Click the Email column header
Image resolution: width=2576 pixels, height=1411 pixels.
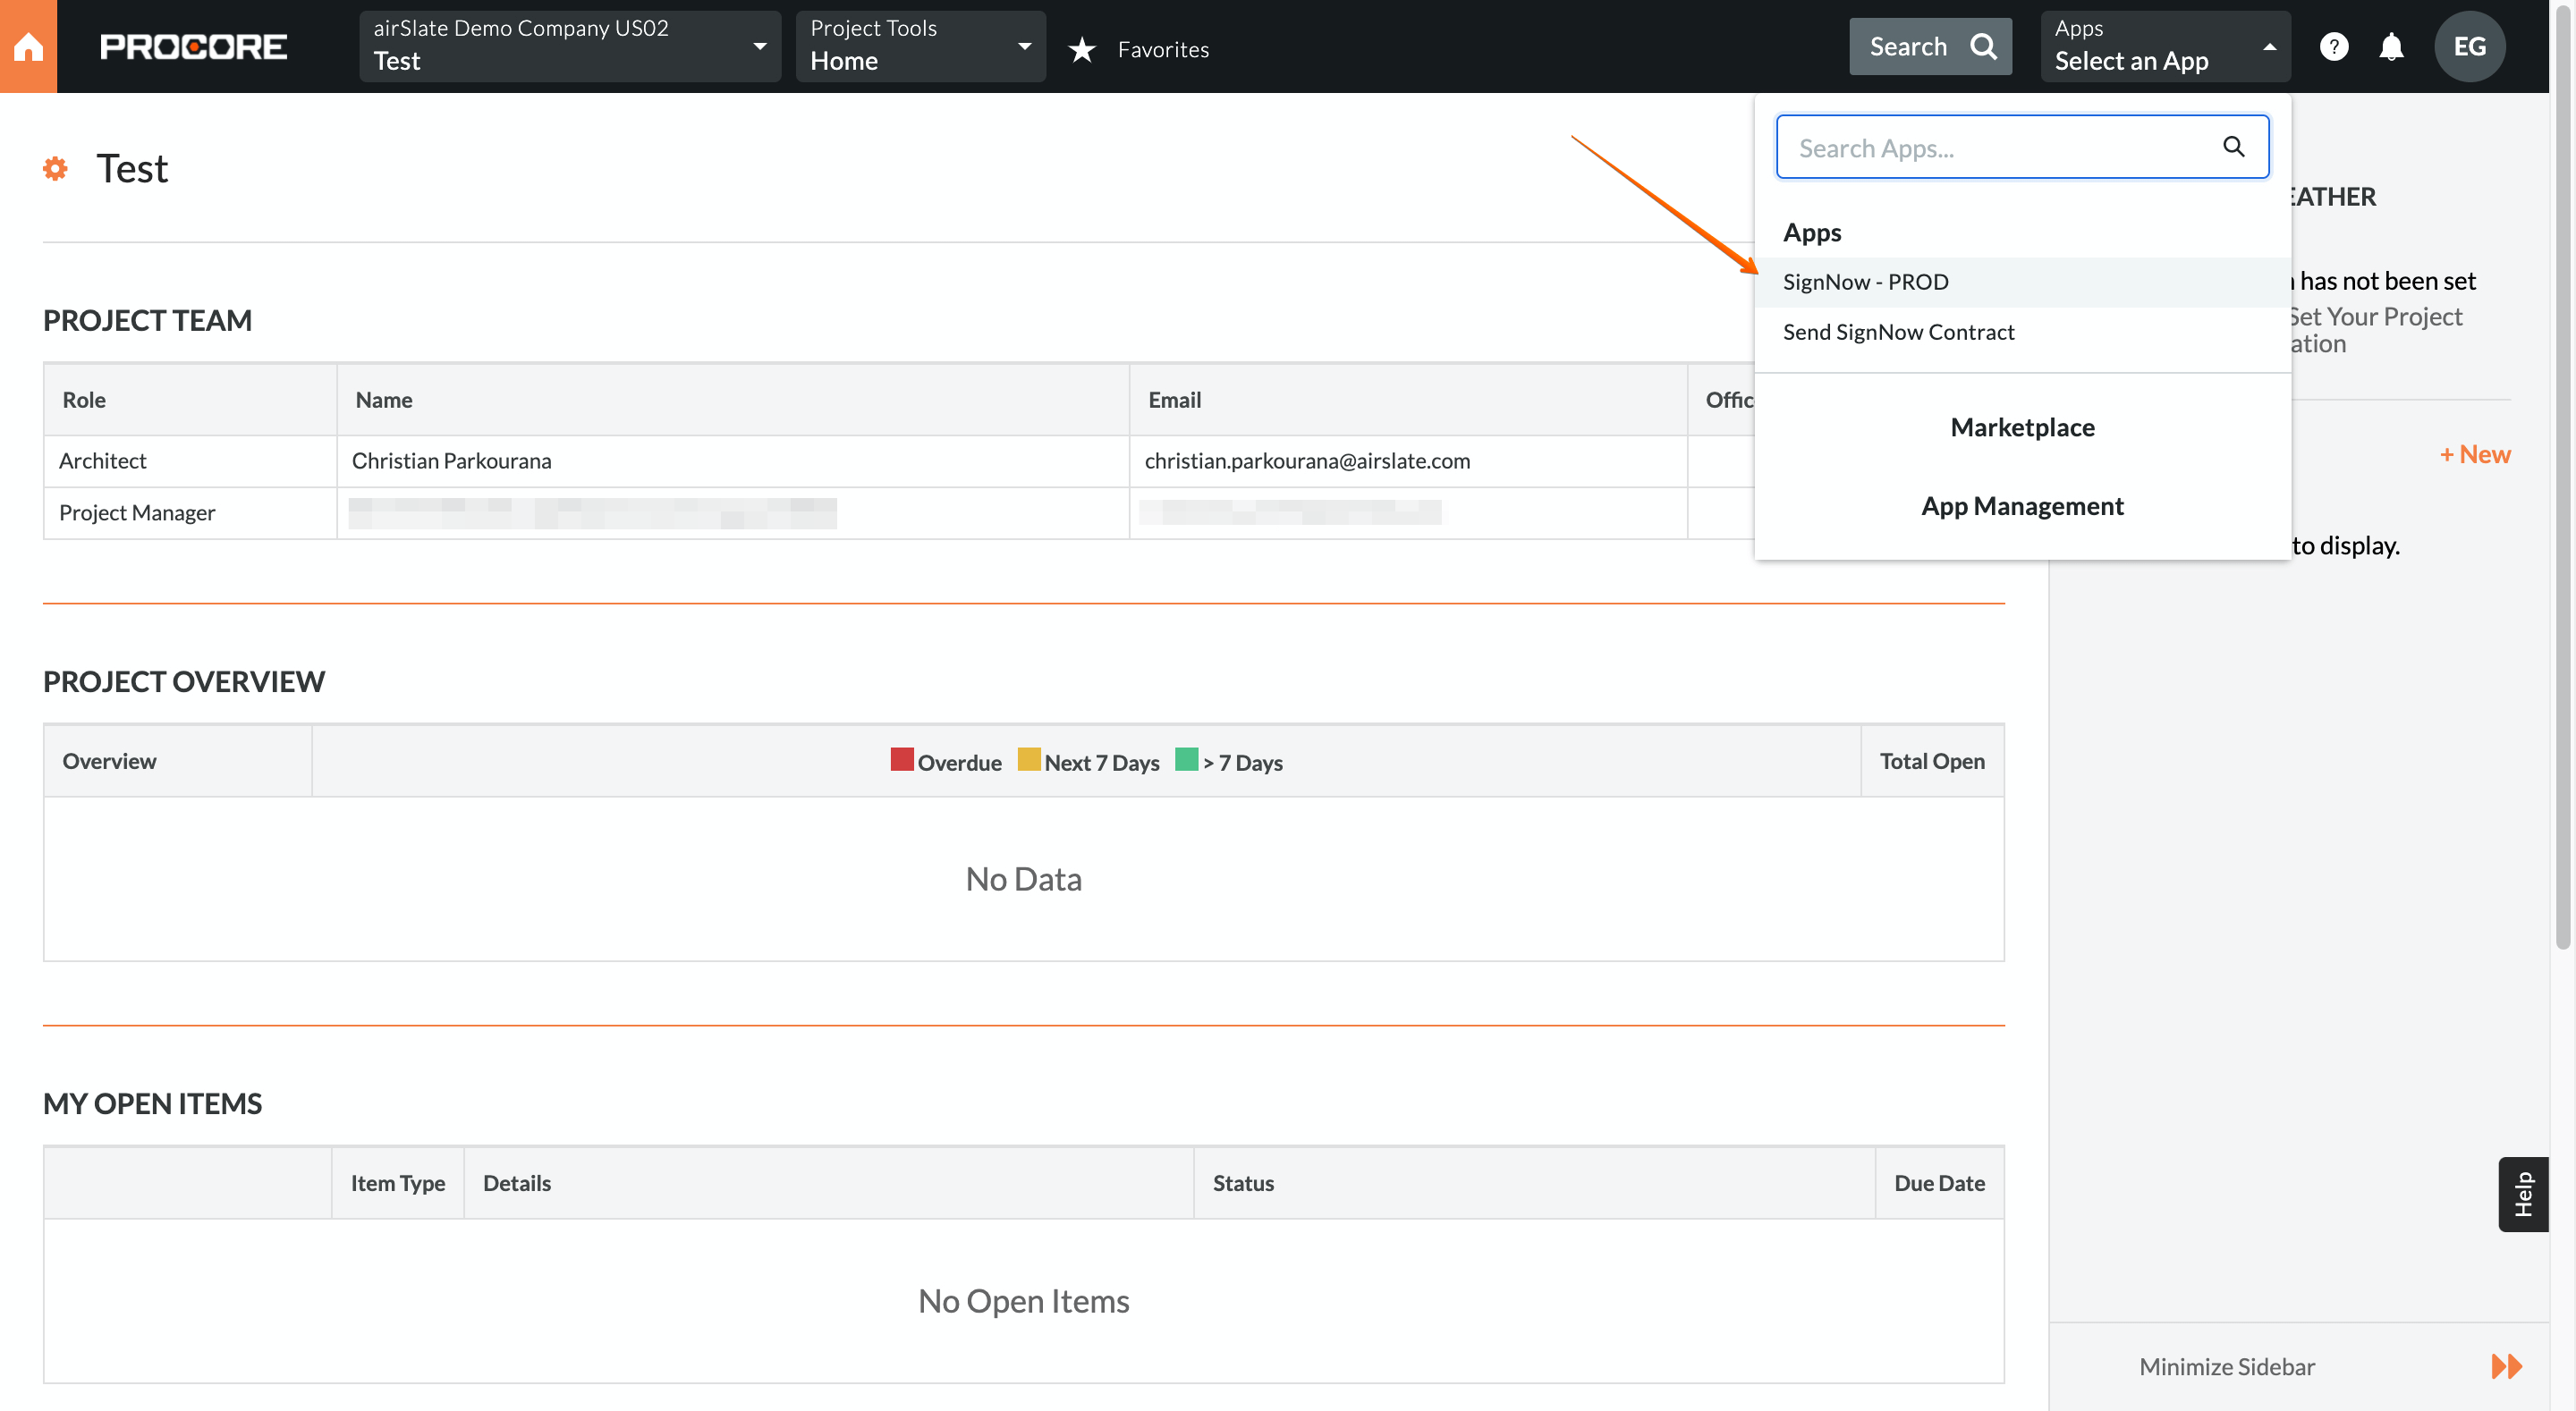point(1408,400)
